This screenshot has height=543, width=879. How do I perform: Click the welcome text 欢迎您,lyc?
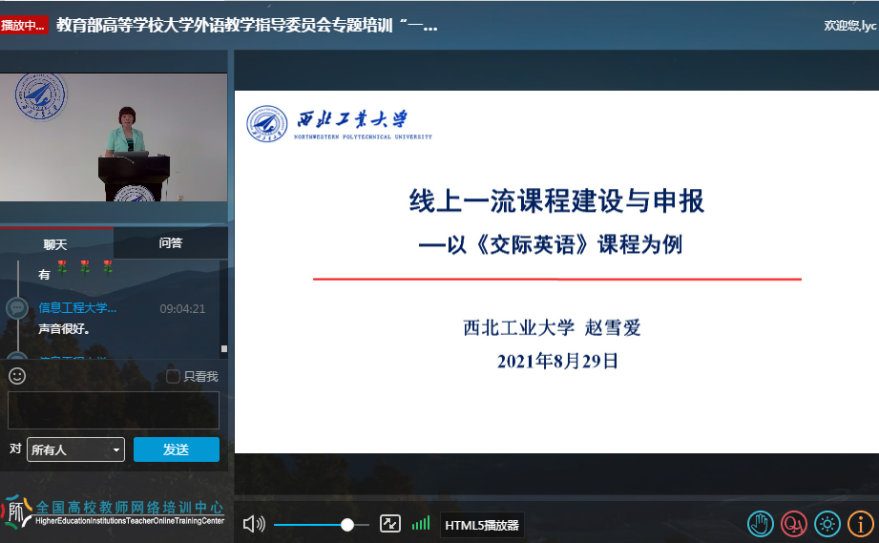pos(849,25)
